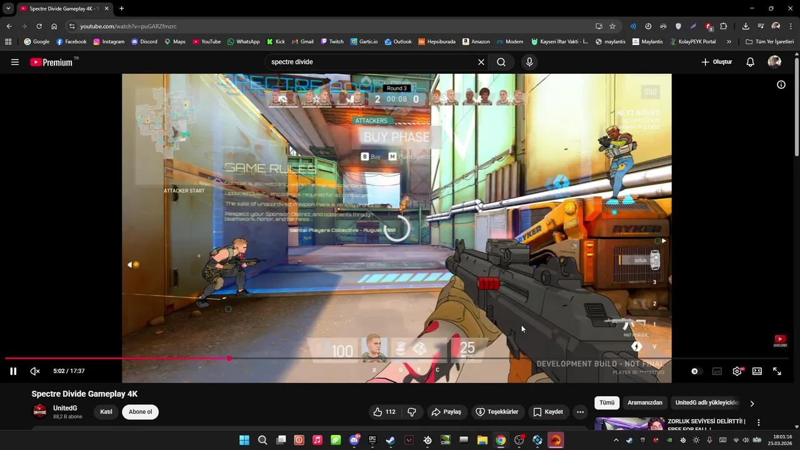Open Steam from the taskbar
This screenshot has width=800, height=450.
point(391,440)
